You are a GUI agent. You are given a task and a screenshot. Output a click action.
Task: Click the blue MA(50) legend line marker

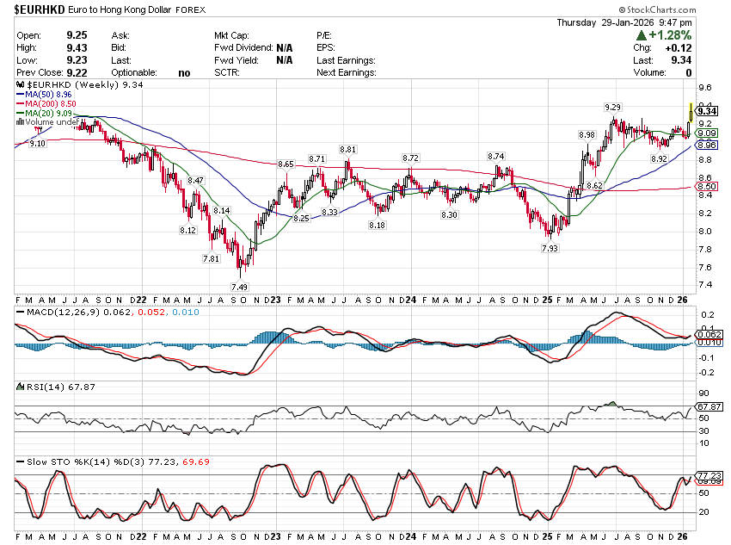[20, 95]
